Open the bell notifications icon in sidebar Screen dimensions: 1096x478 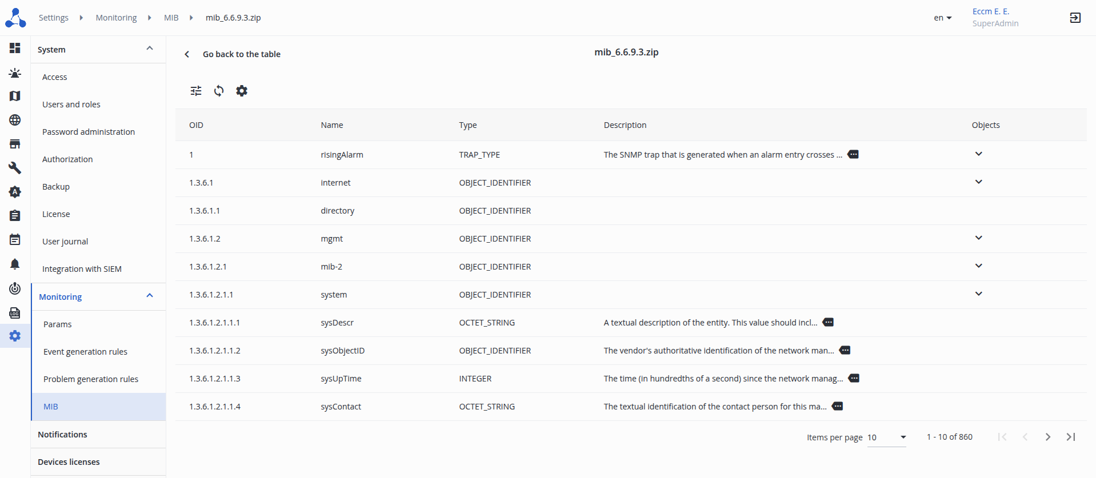click(15, 264)
